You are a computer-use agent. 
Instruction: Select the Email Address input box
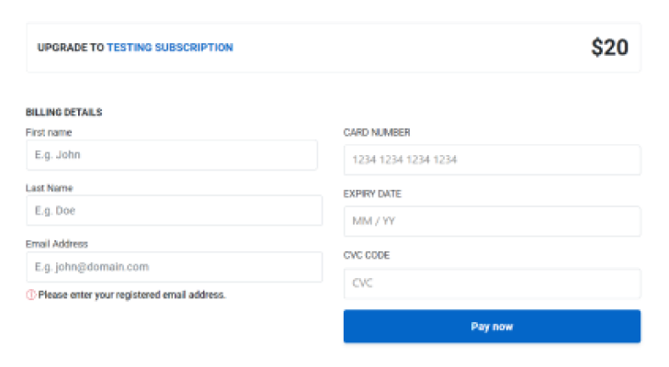(174, 267)
